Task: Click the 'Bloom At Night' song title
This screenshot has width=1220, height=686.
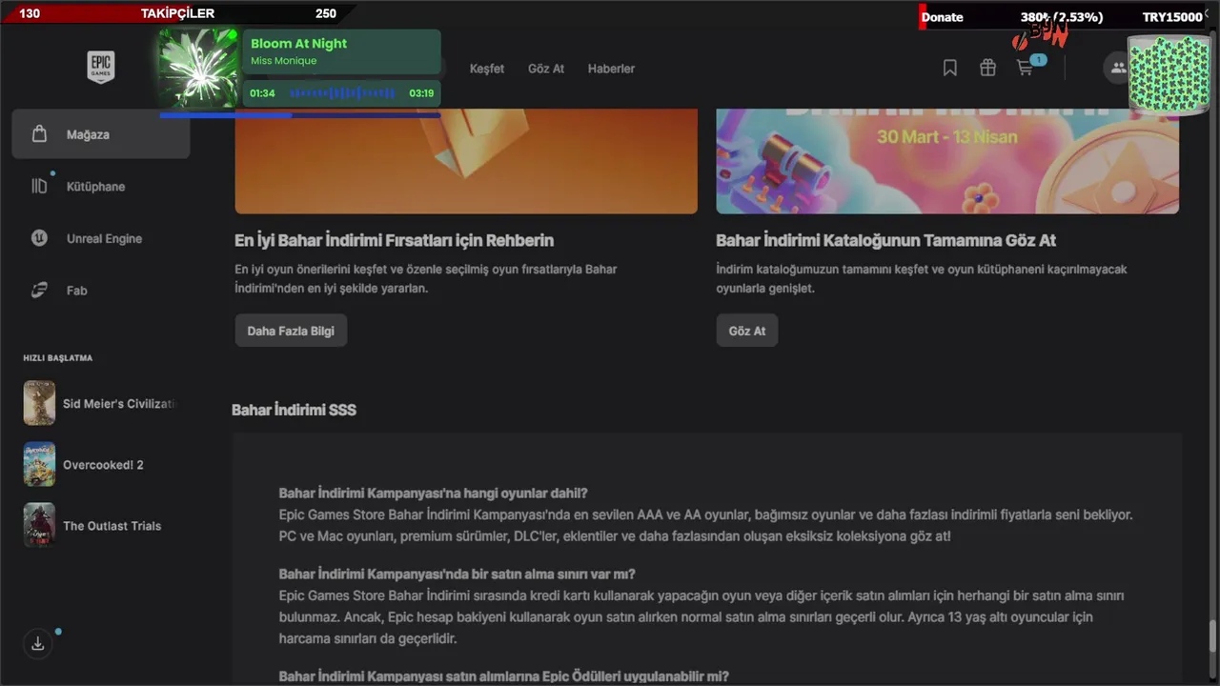Action: click(x=298, y=44)
